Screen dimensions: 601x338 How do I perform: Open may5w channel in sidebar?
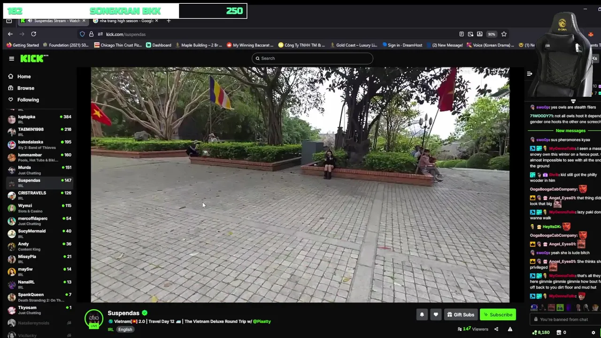(x=39, y=271)
